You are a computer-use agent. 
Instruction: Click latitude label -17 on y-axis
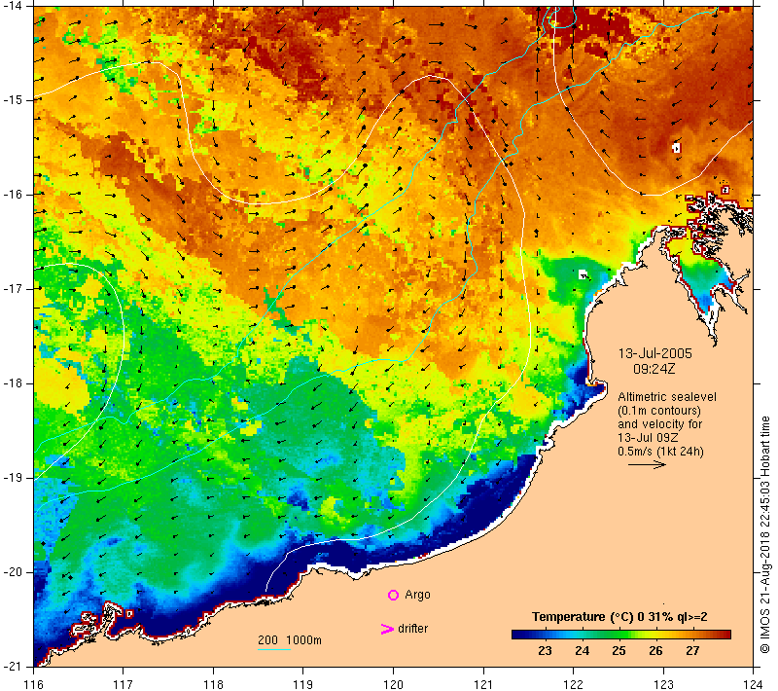12,288
